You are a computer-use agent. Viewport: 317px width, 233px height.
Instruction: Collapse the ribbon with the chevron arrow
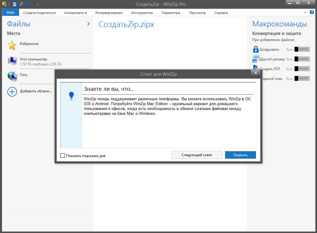pos(305,12)
